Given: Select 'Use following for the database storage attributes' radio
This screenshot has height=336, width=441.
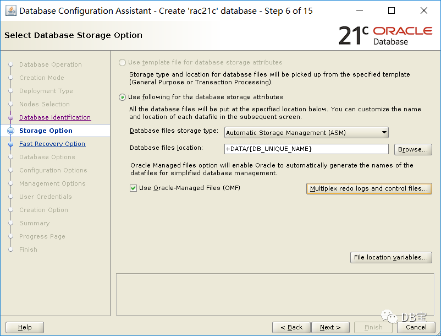Looking at the screenshot, I should [x=122, y=97].
